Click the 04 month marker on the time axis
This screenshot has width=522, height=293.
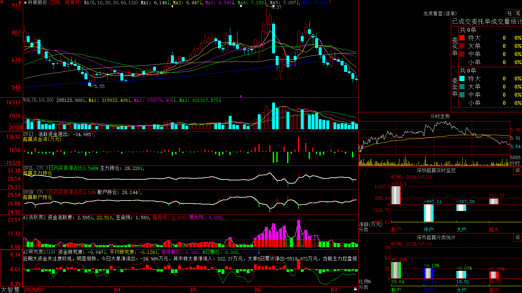coord(118,290)
